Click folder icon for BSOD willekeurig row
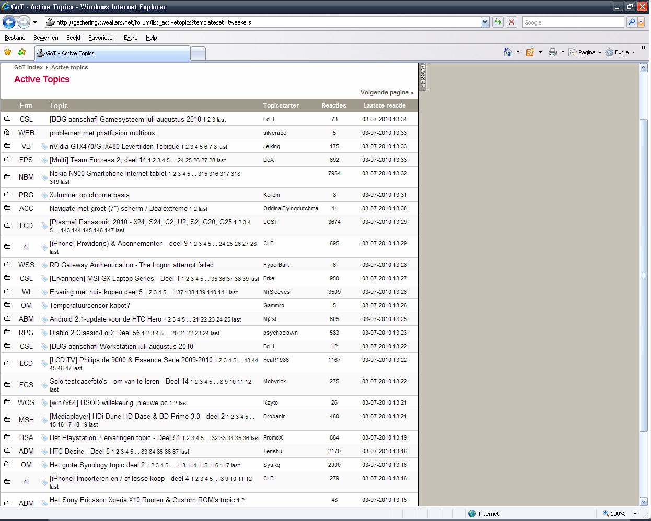 [7, 402]
